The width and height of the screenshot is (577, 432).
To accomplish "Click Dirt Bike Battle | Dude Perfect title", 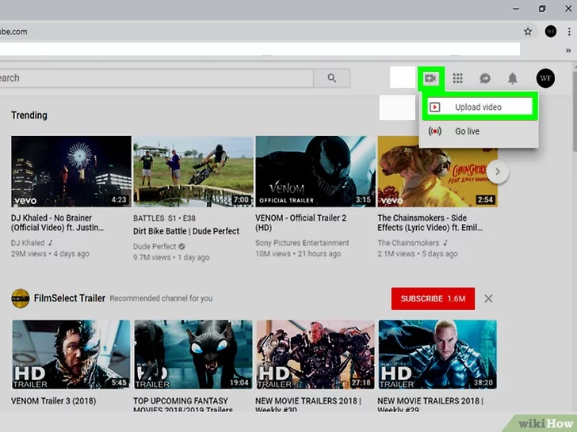I will coord(186,231).
